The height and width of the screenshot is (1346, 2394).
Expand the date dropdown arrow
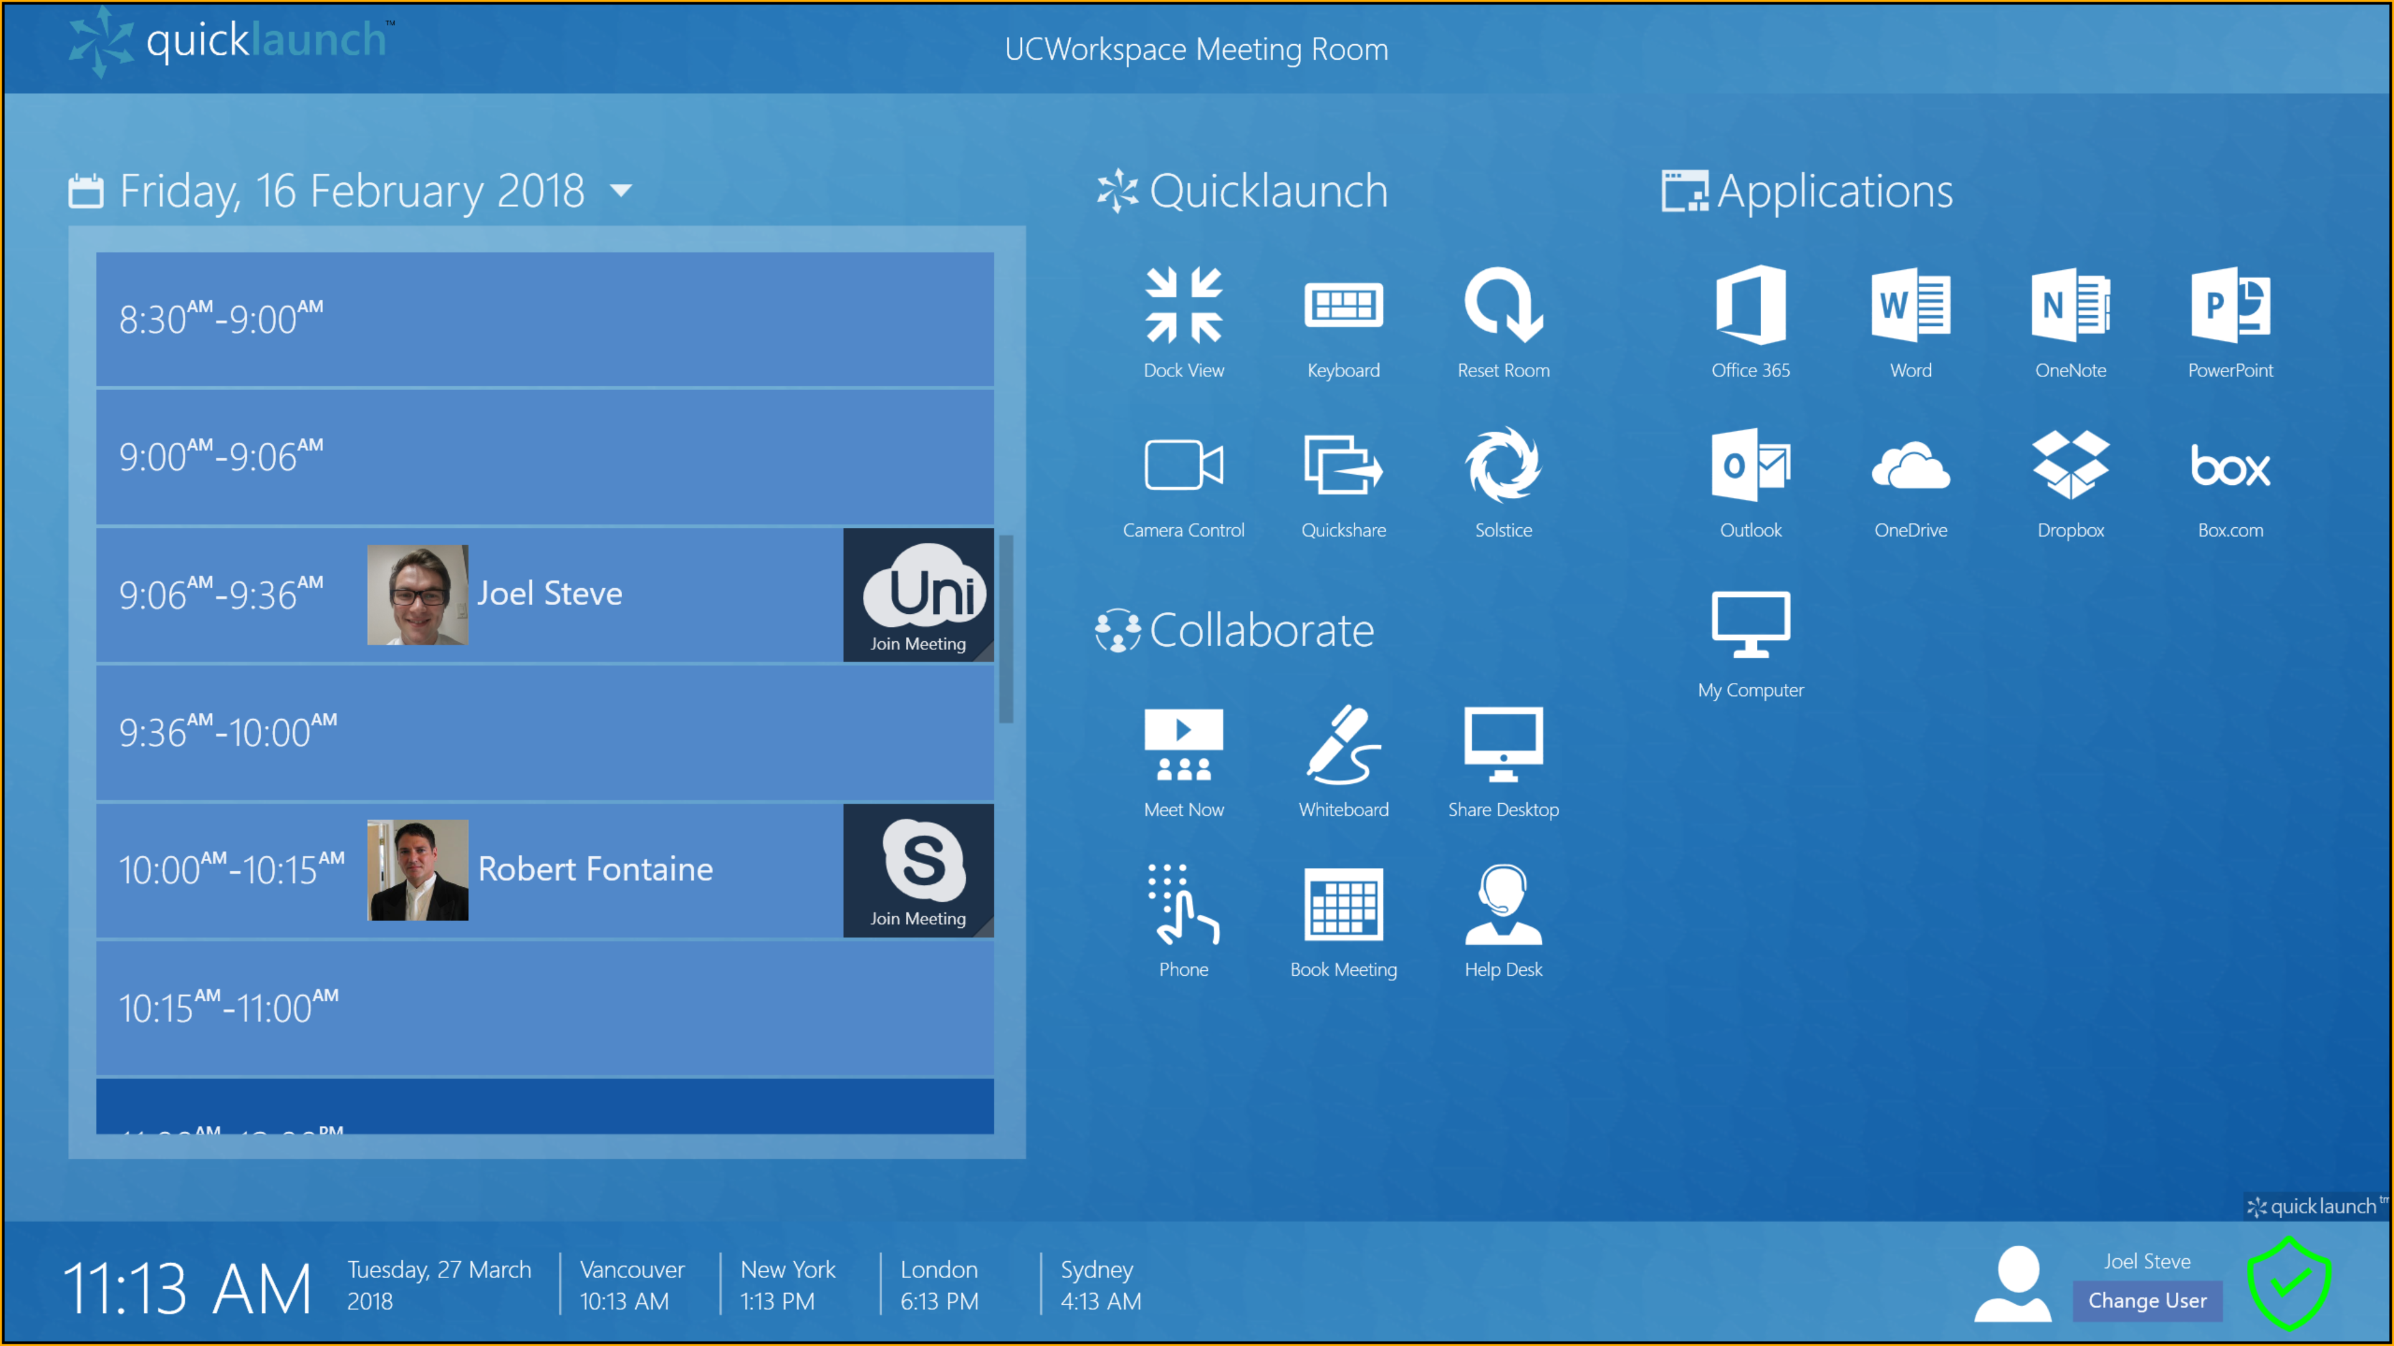tap(620, 191)
